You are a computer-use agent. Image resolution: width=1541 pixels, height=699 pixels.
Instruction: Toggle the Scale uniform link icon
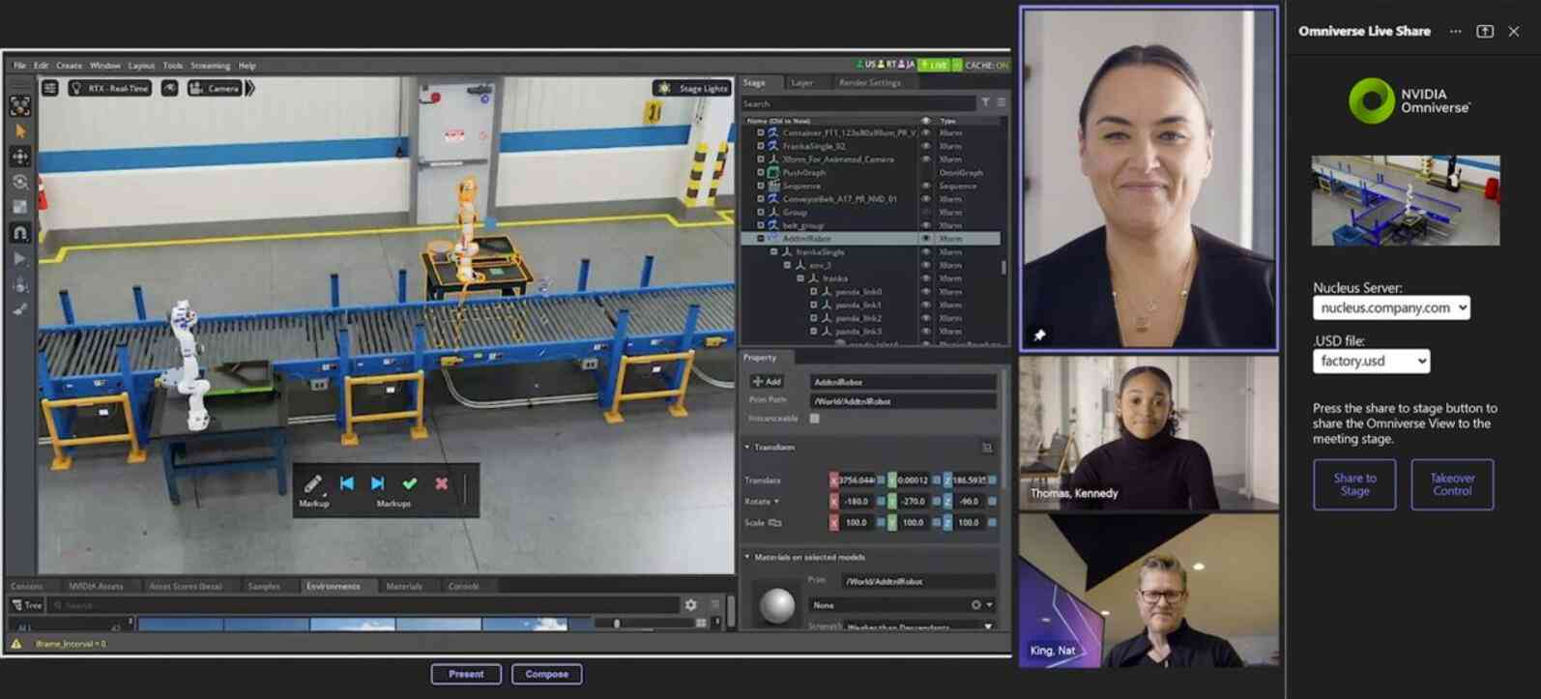coord(774,523)
